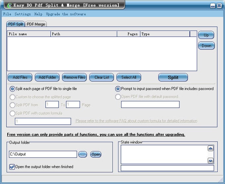Click Upgrade the software menu
Screen dimensions: 225x184
pyautogui.click(x=66, y=14)
